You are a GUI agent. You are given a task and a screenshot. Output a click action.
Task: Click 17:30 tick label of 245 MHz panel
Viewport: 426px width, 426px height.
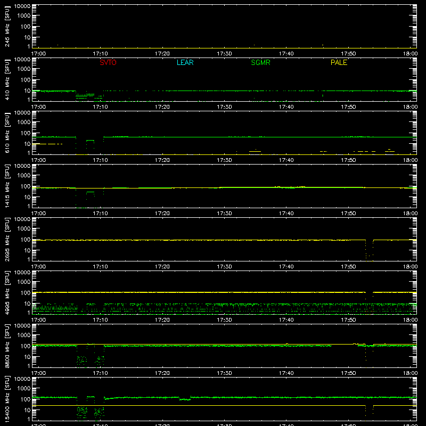pyautogui.click(x=224, y=54)
